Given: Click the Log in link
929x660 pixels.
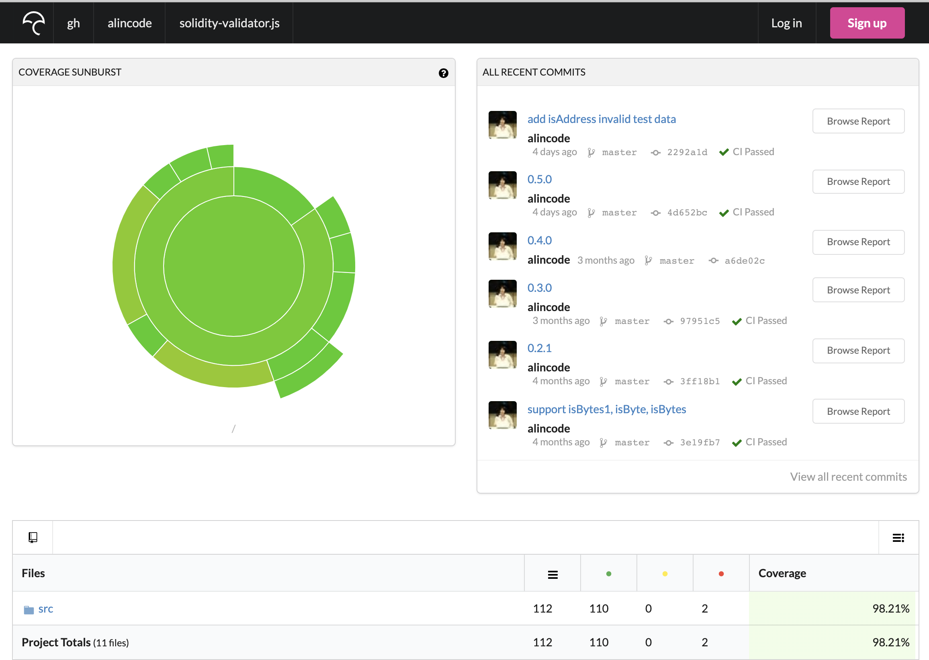Looking at the screenshot, I should (x=786, y=23).
